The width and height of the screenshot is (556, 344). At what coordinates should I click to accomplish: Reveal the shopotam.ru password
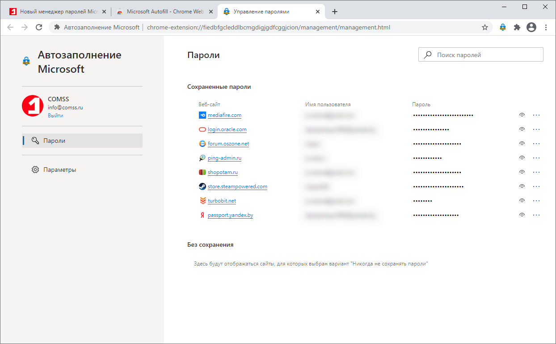522,172
